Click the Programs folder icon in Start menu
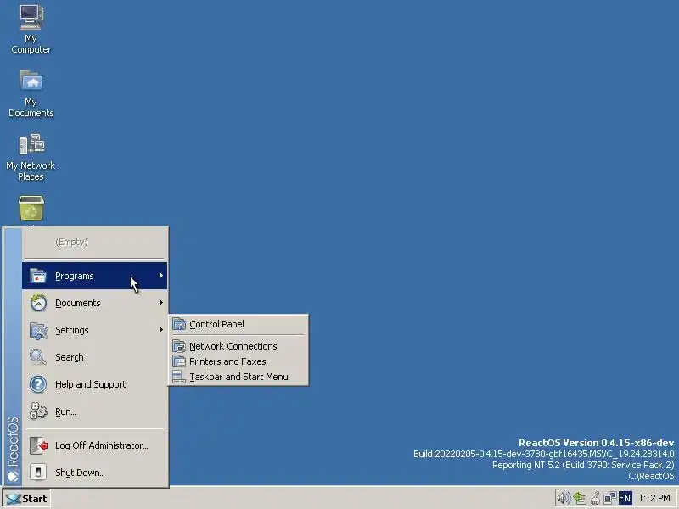679x509 pixels. pos(38,276)
